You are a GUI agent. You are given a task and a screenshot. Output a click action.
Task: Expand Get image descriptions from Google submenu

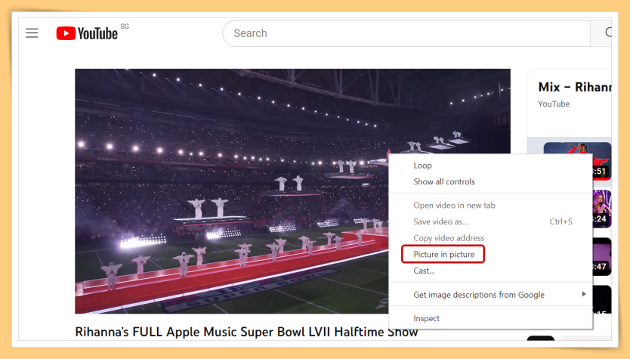click(x=490, y=295)
